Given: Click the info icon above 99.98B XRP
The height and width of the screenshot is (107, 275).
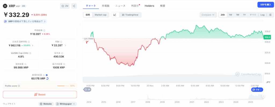Looking at the screenshot, I should point(26,64).
